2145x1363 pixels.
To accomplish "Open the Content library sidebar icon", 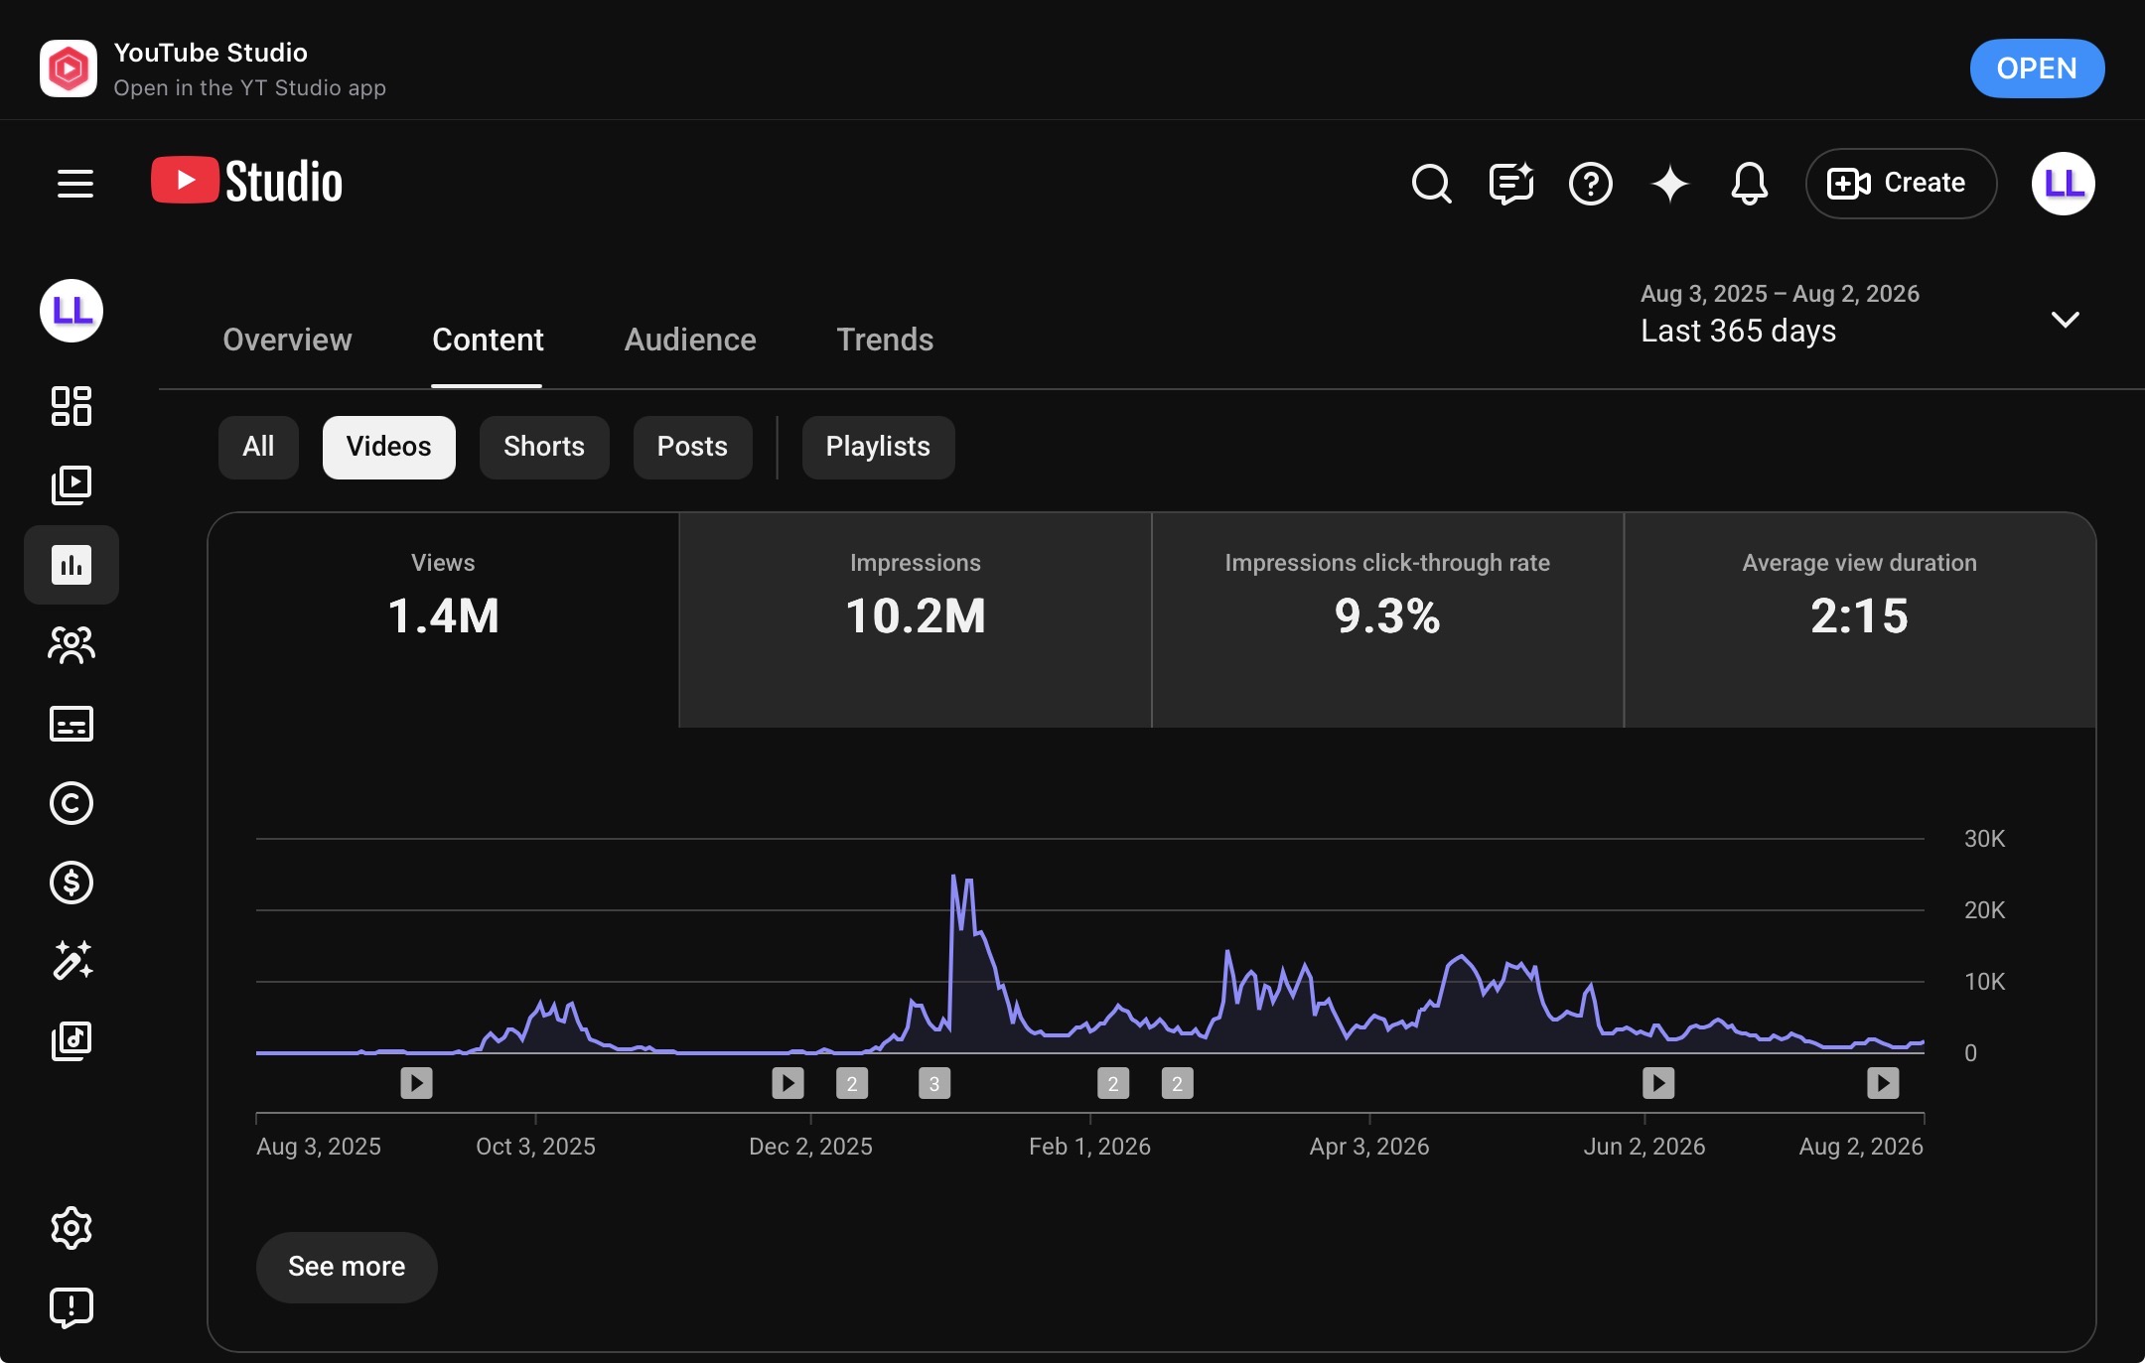I will coord(71,485).
